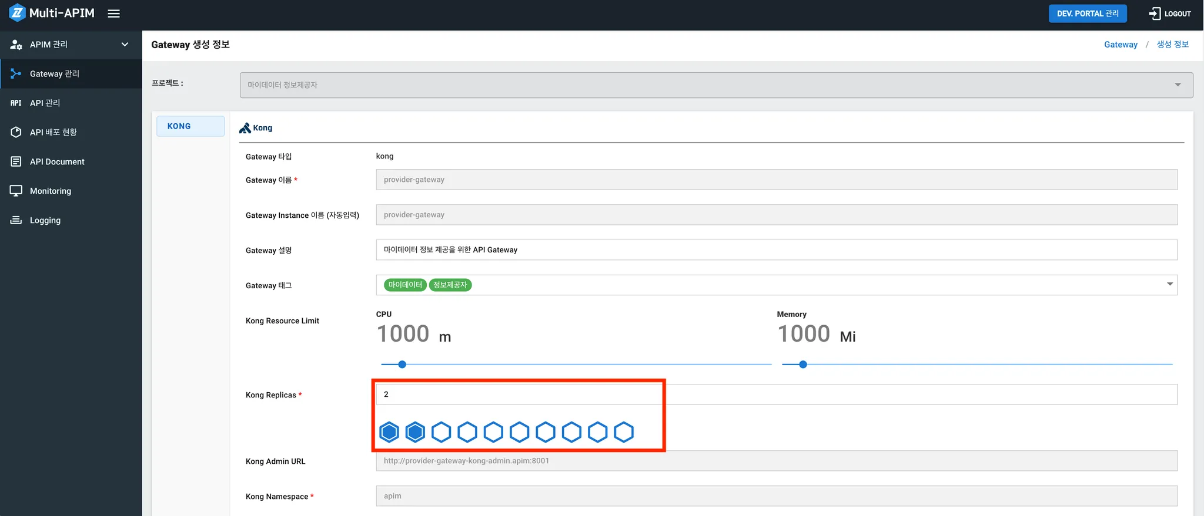Click the Gateway 관리 branch icon

(16, 74)
